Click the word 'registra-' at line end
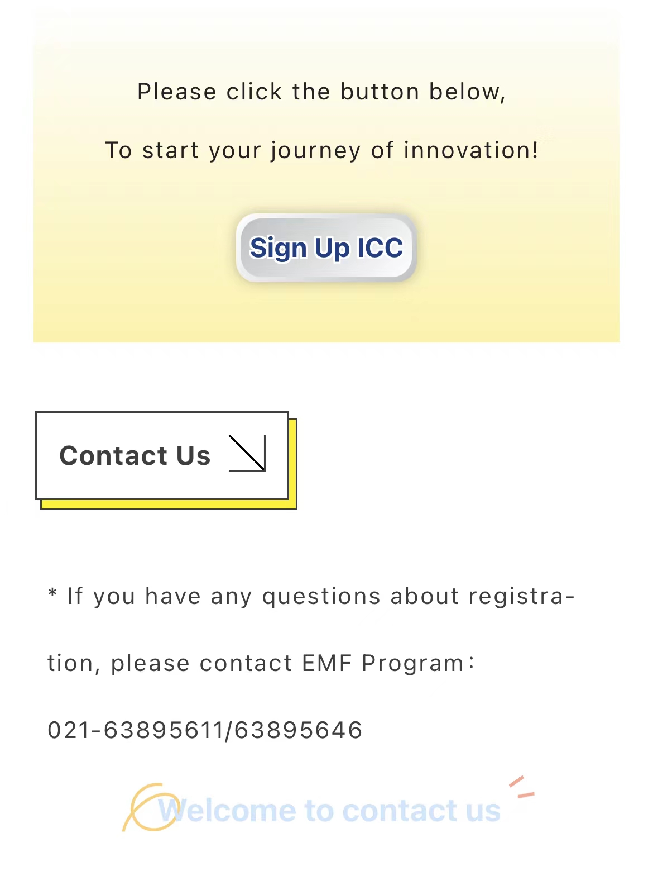The height and width of the screenshot is (890, 653). click(x=521, y=596)
